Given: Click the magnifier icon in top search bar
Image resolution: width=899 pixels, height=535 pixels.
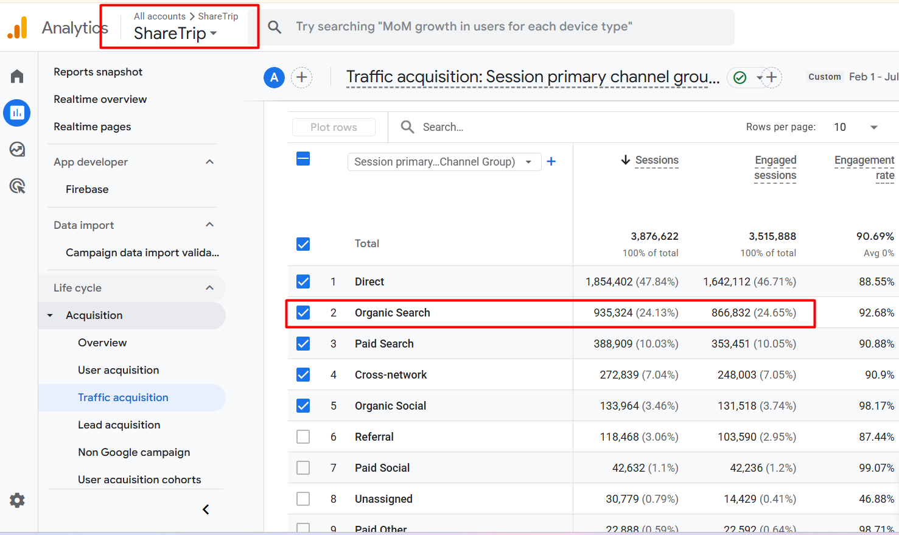Looking at the screenshot, I should click(x=275, y=27).
